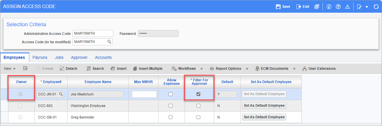Enable Allow Expenses for Washington Employee
The image size is (382, 126).
click(170, 106)
